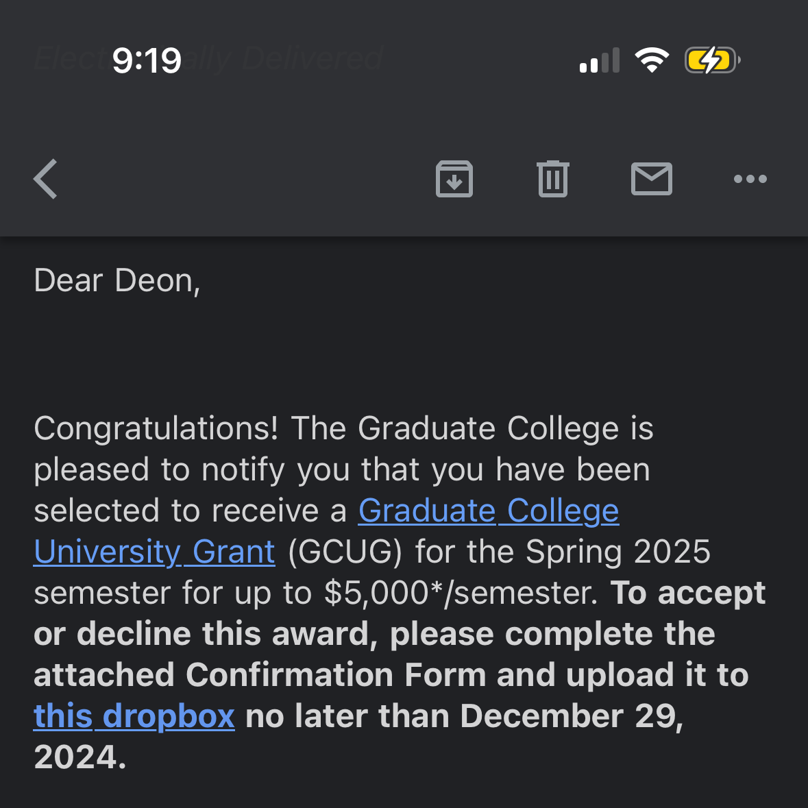The width and height of the screenshot is (808, 808).
Task: Mark email as unread with envelope icon
Action: 651,179
